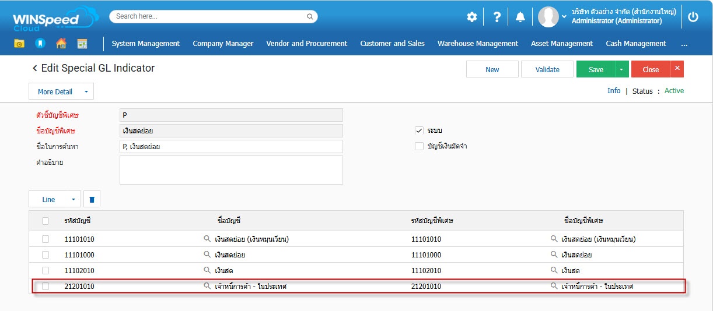The height and width of the screenshot is (311, 713).
Task: Enable the บัญชีเงินมัดจำ checkbox
Action: click(x=419, y=146)
